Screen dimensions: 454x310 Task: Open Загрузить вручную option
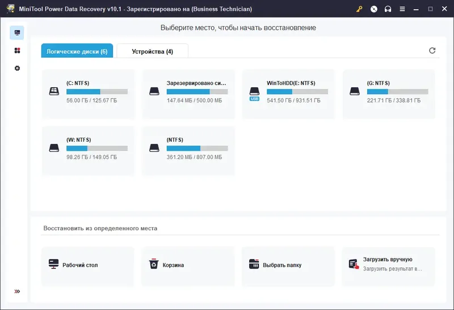point(389,266)
